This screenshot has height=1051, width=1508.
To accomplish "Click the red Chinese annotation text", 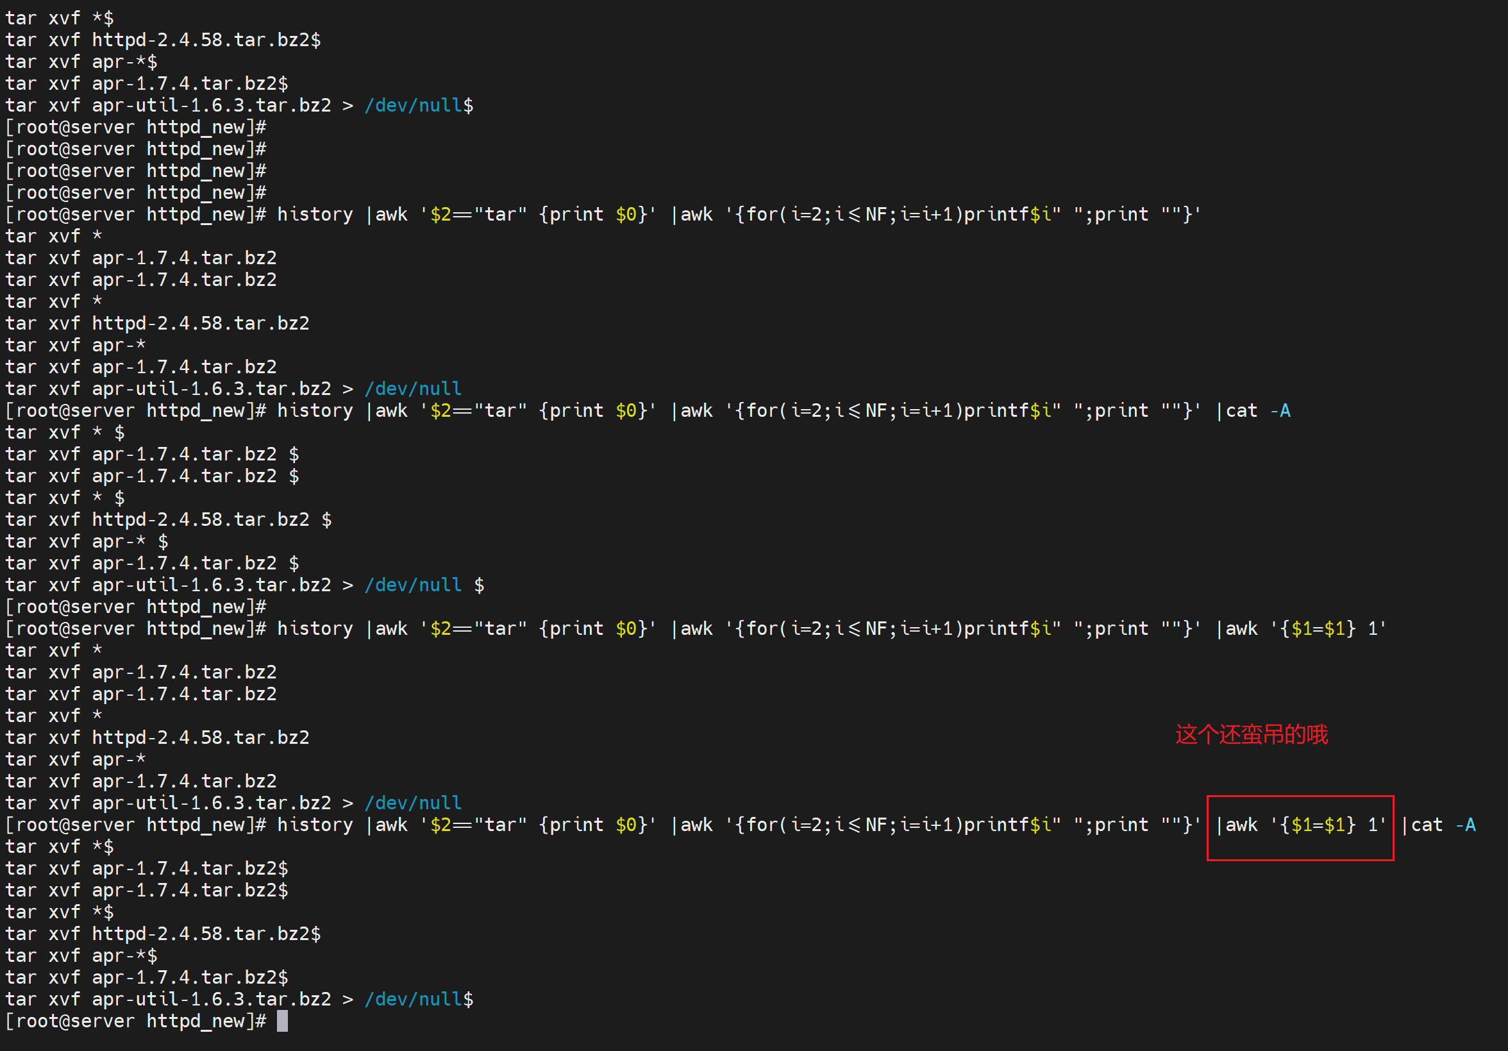I will (x=1251, y=734).
